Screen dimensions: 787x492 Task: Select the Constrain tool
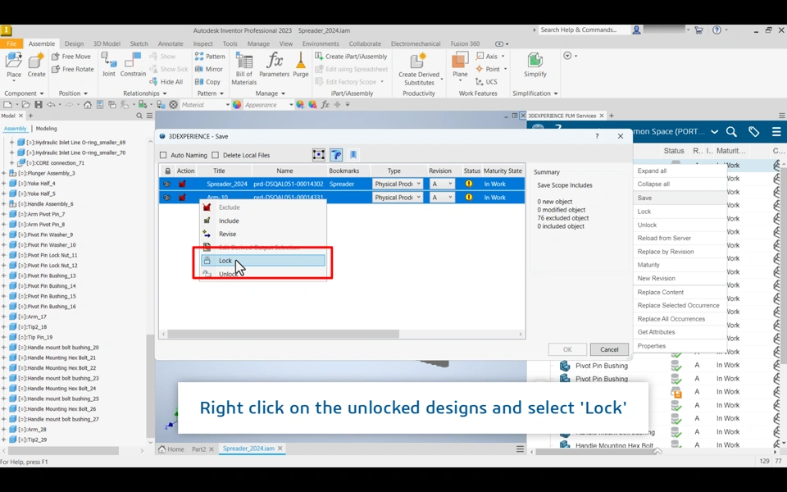click(x=133, y=66)
